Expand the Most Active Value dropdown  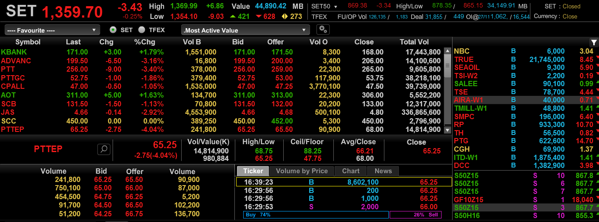coord(245,30)
